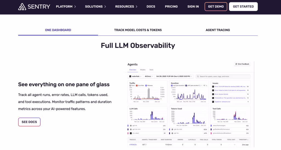The width and height of the screenshot is (281, 150).
Task: Open the Overview tab in Agents
Action: click(x=133, y=70)
